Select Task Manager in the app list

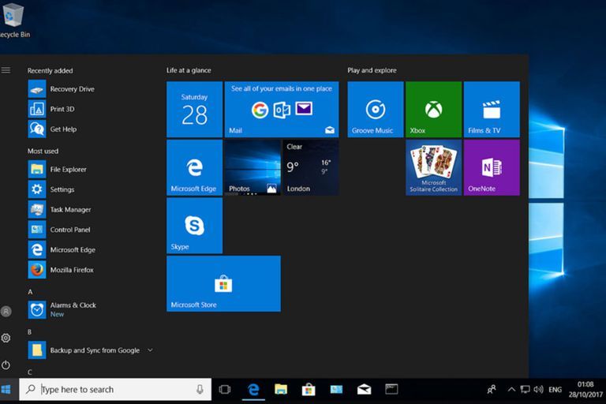click(70, 210)
